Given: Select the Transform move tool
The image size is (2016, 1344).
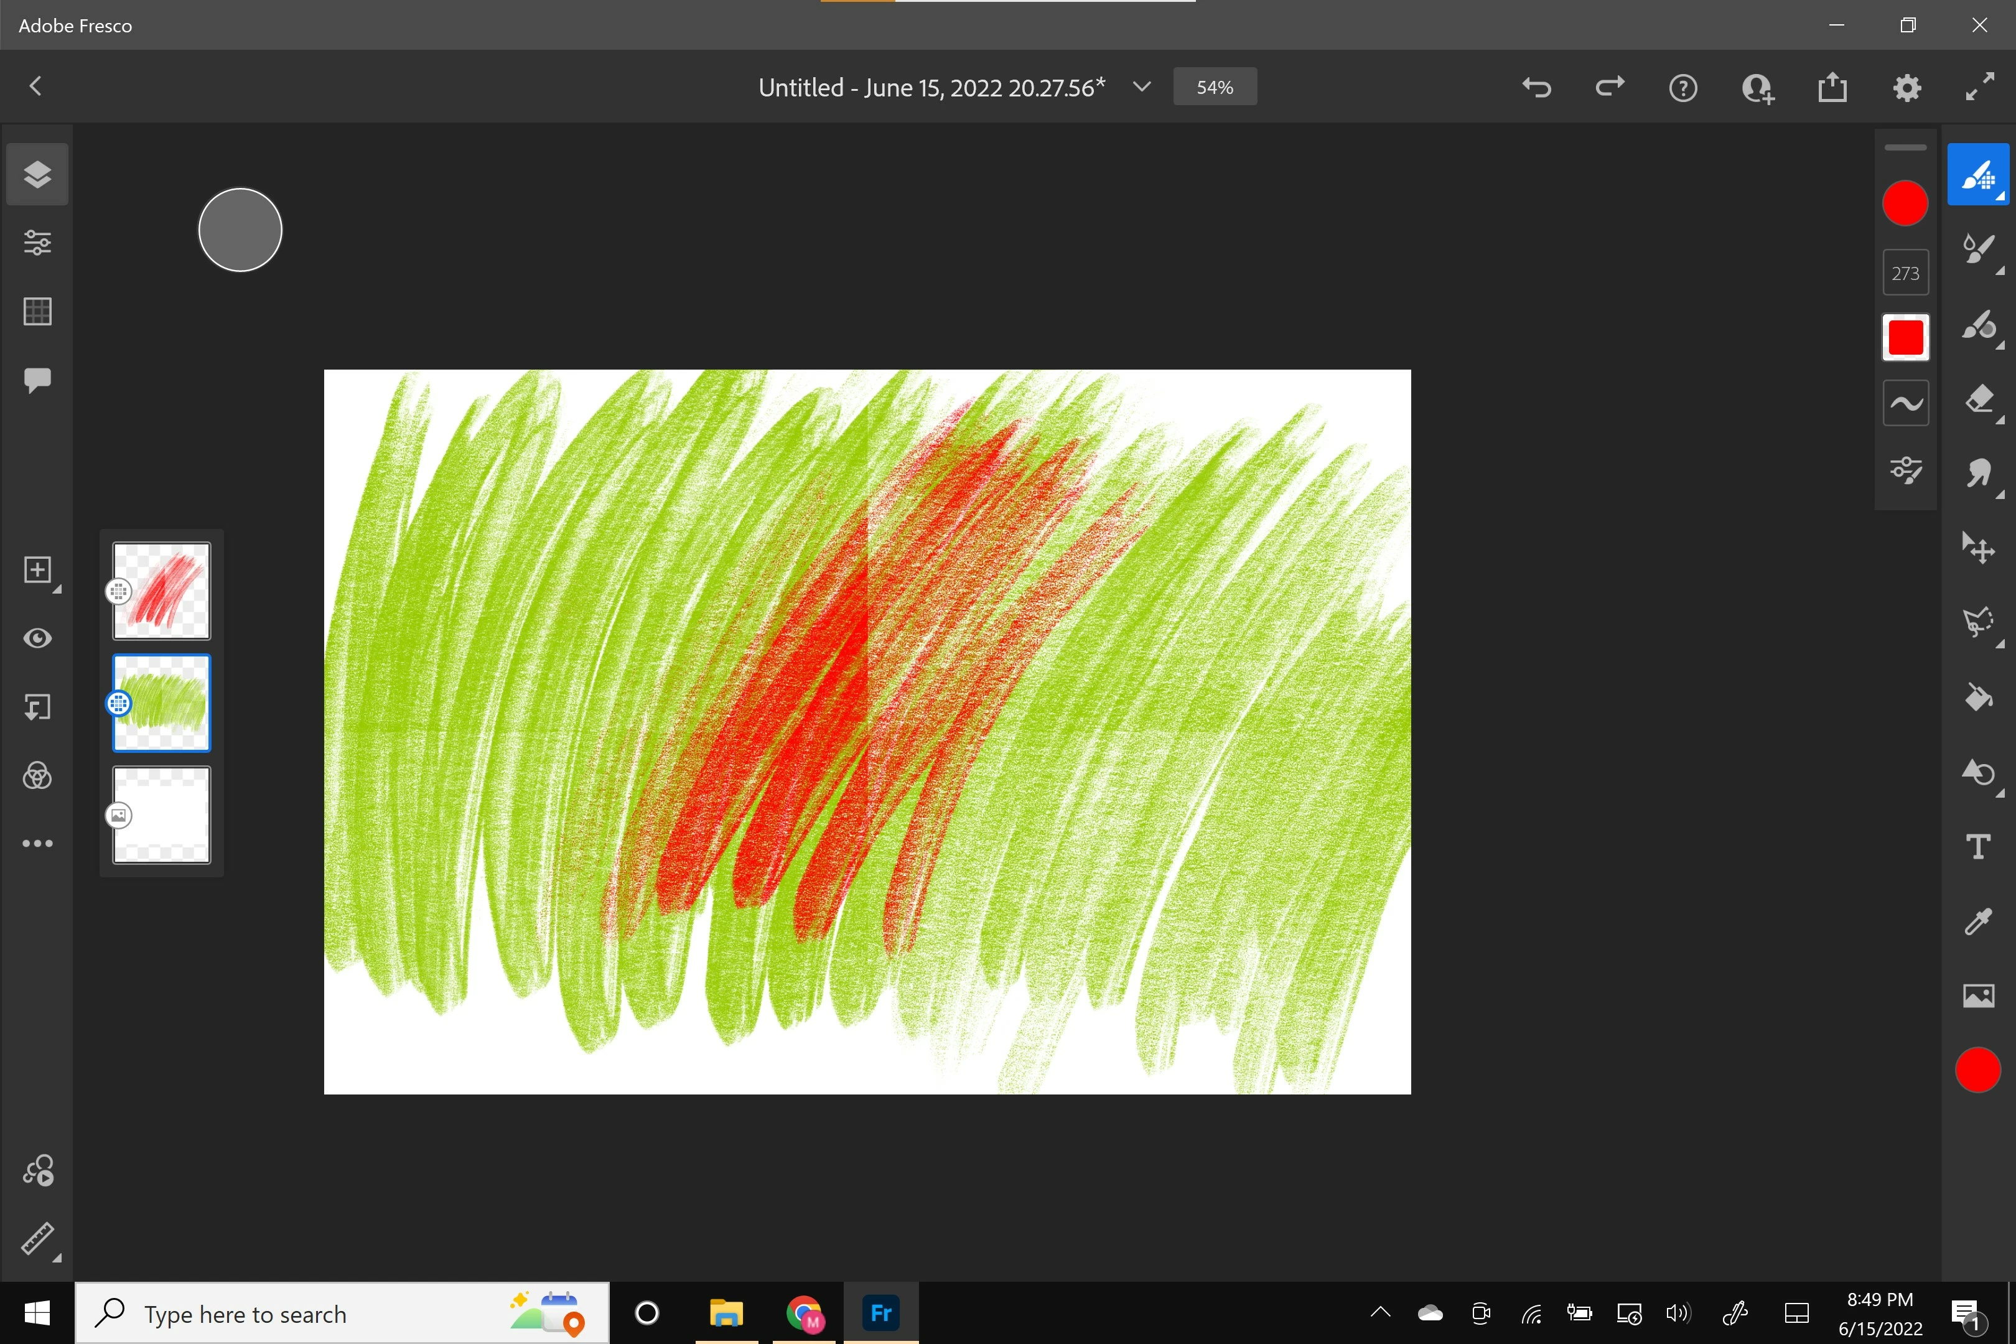Looking at the screenshot, I should [x=1978, y=548].
